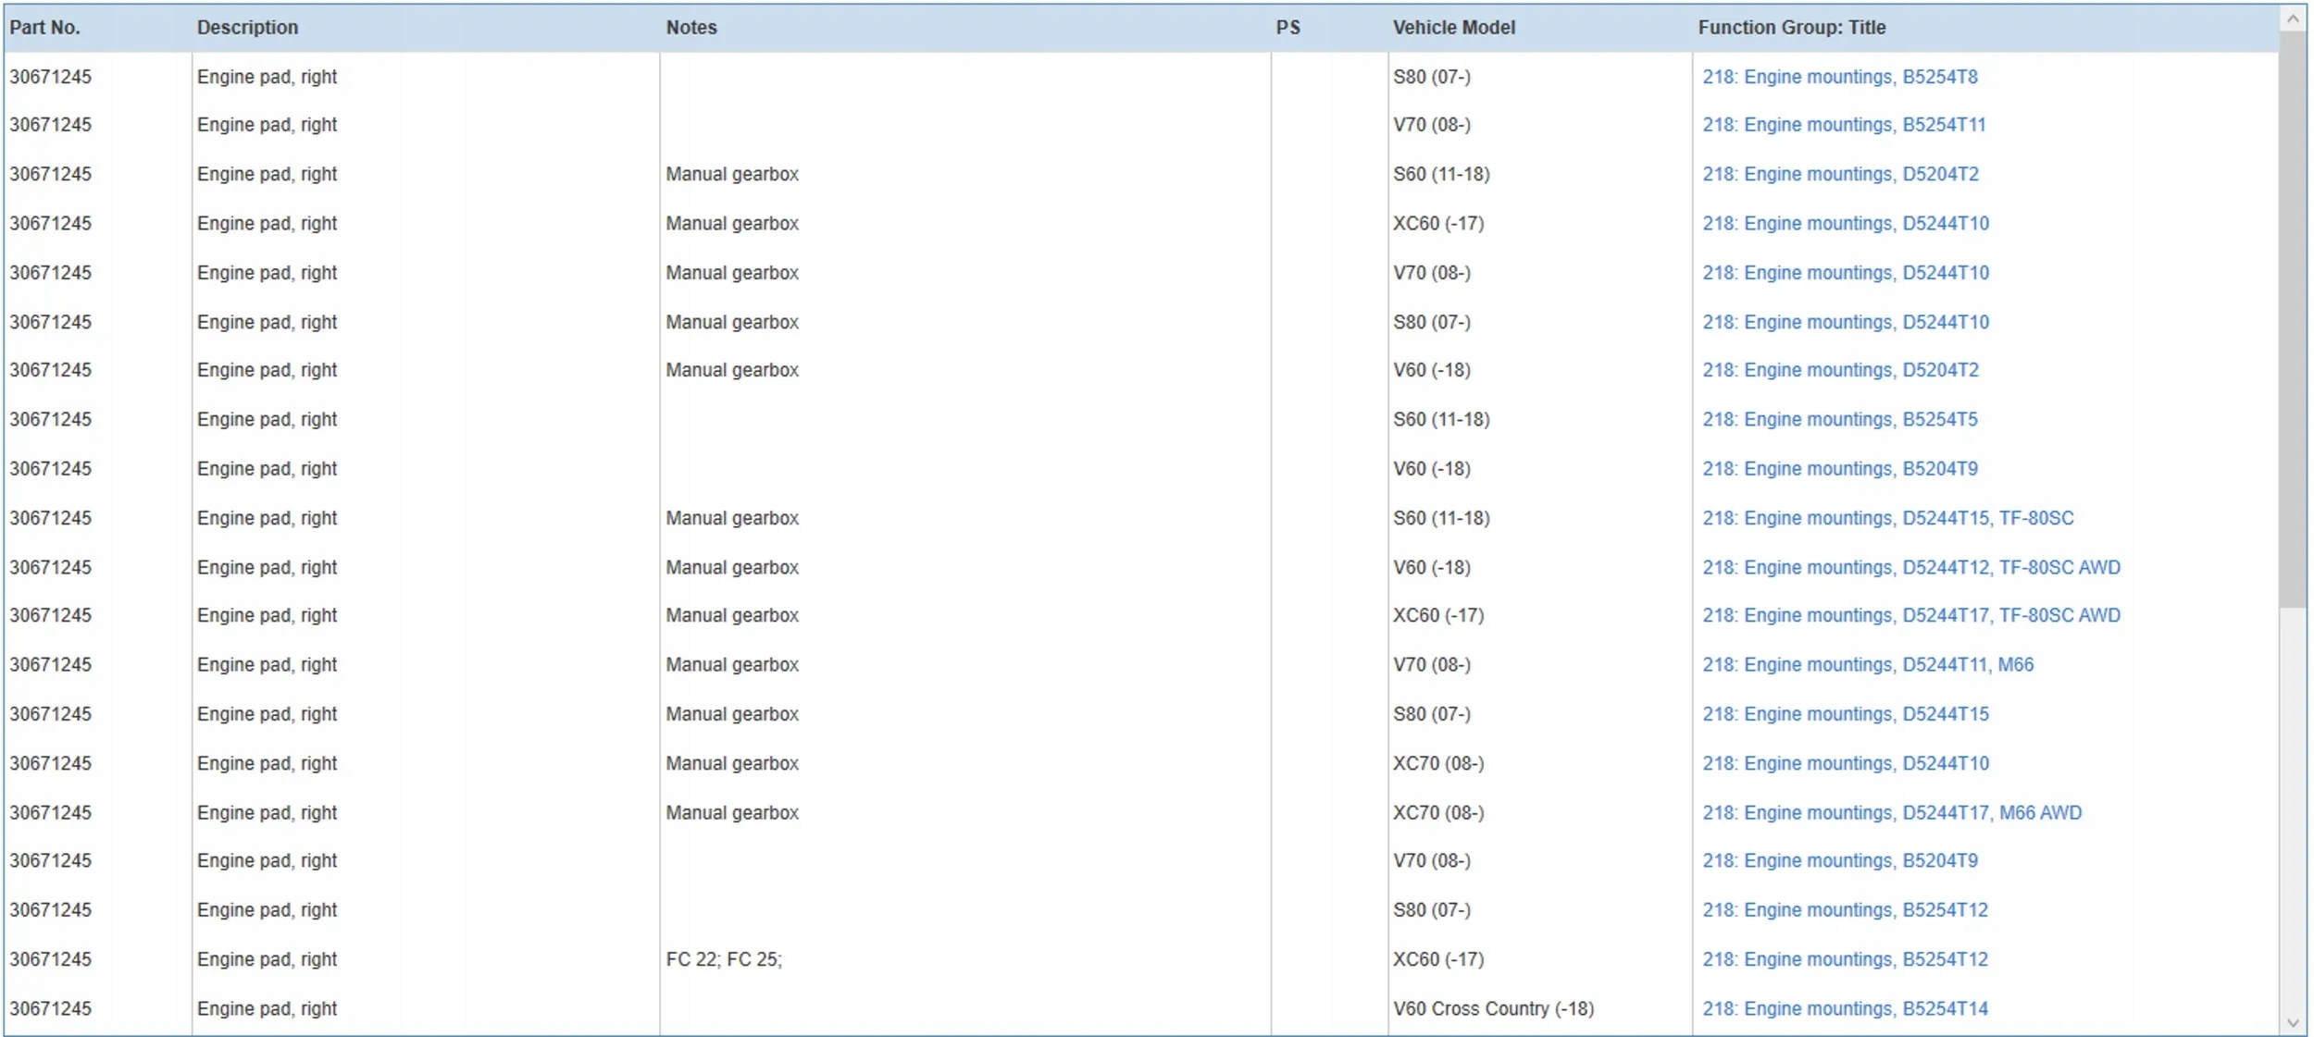Select the V60 Cross Country (-18) row
The width and height of the screenshot is (2314, 1037).
pyautogui.click(x=1493, y=1008)
